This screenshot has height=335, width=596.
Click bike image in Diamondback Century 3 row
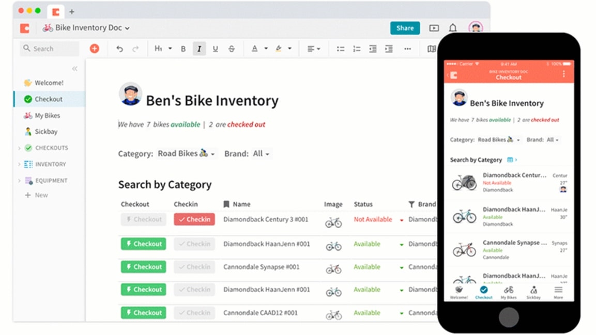pyautogui.click(x=333, y=222)
